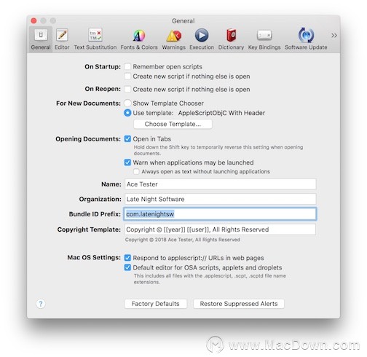Enable Always open as text without launching

coord(136,171)
